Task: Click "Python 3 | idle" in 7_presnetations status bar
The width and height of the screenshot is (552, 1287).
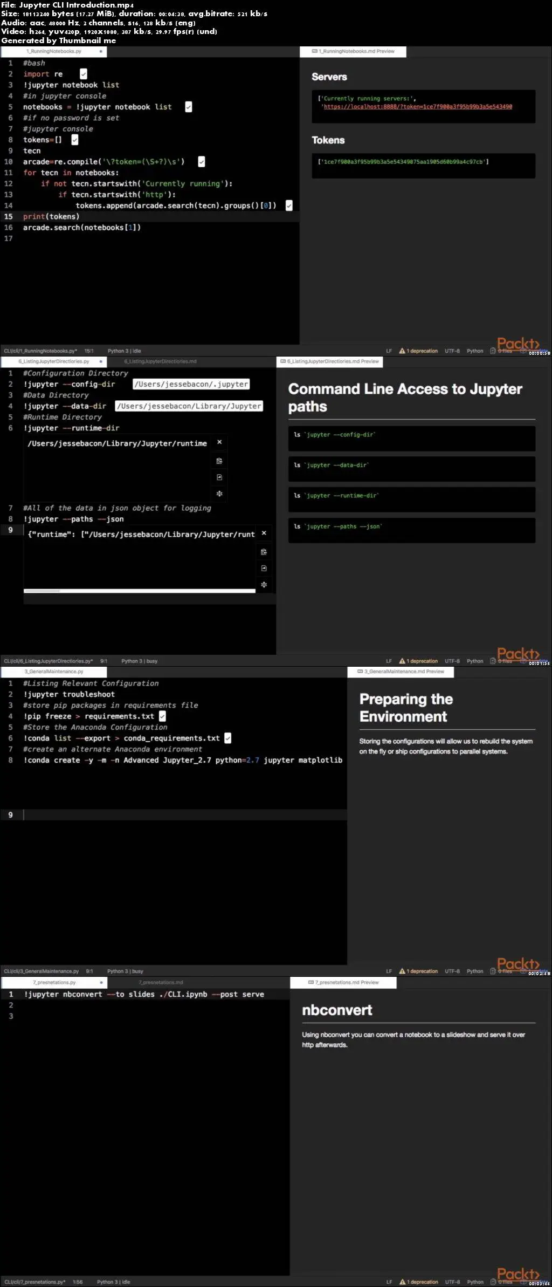Action: click(114, 1282)
